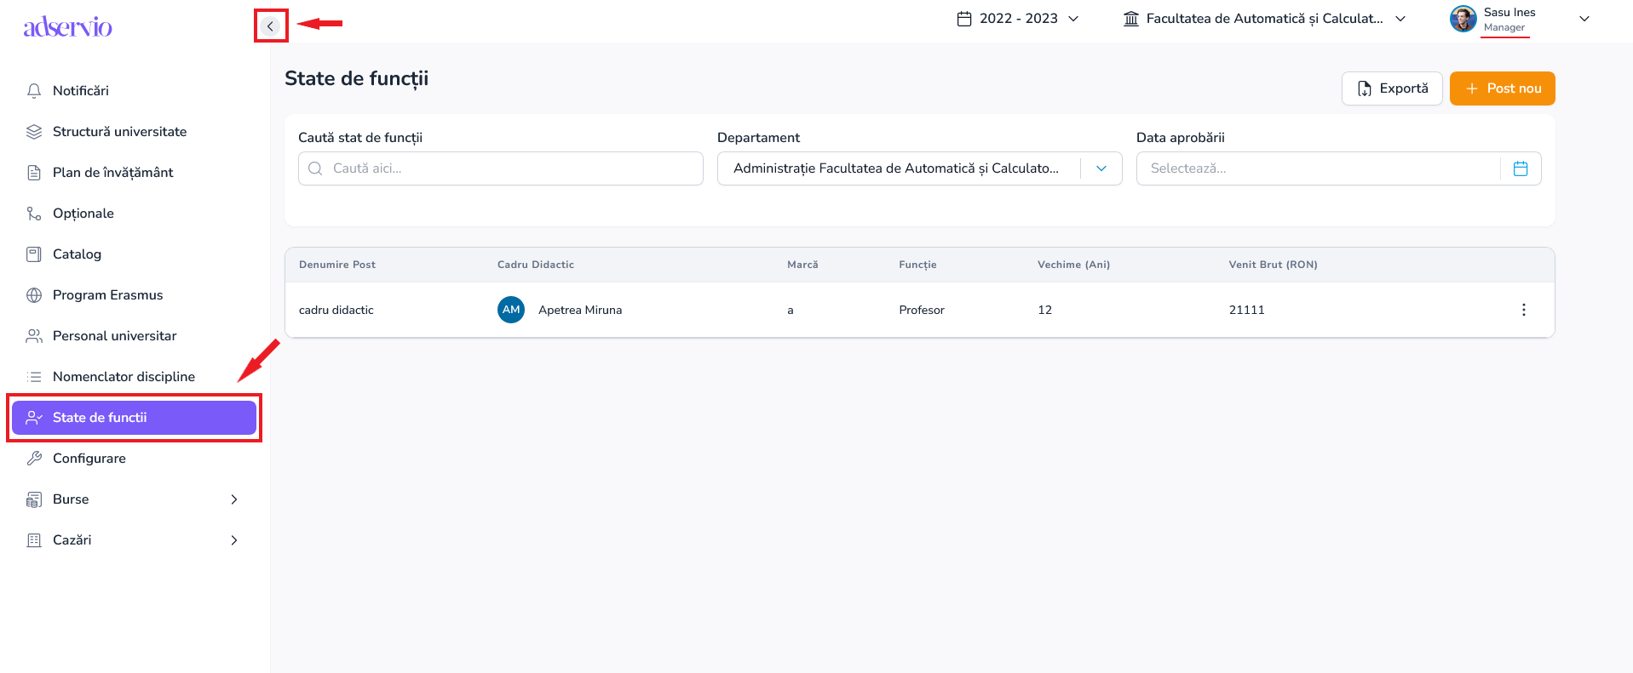Expand the Cazări submenu chevron
Image resolution: width=1633 pixels, height=673 pixels.
tap(234, 540)
